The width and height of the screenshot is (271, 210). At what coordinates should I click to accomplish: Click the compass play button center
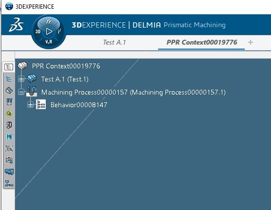pyautogui.click(x=49, y=32)
